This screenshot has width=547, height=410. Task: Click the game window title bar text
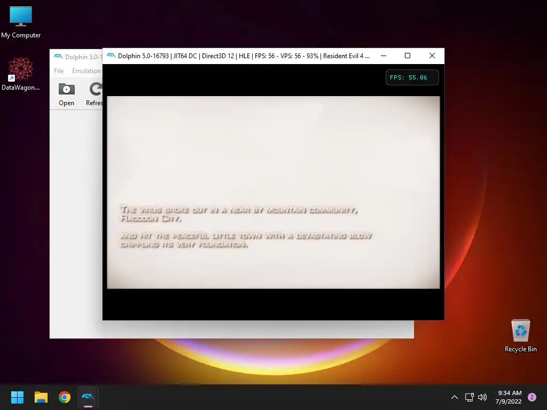(x=244, y=56)
